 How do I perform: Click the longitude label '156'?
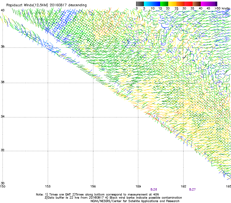(93, 186)
